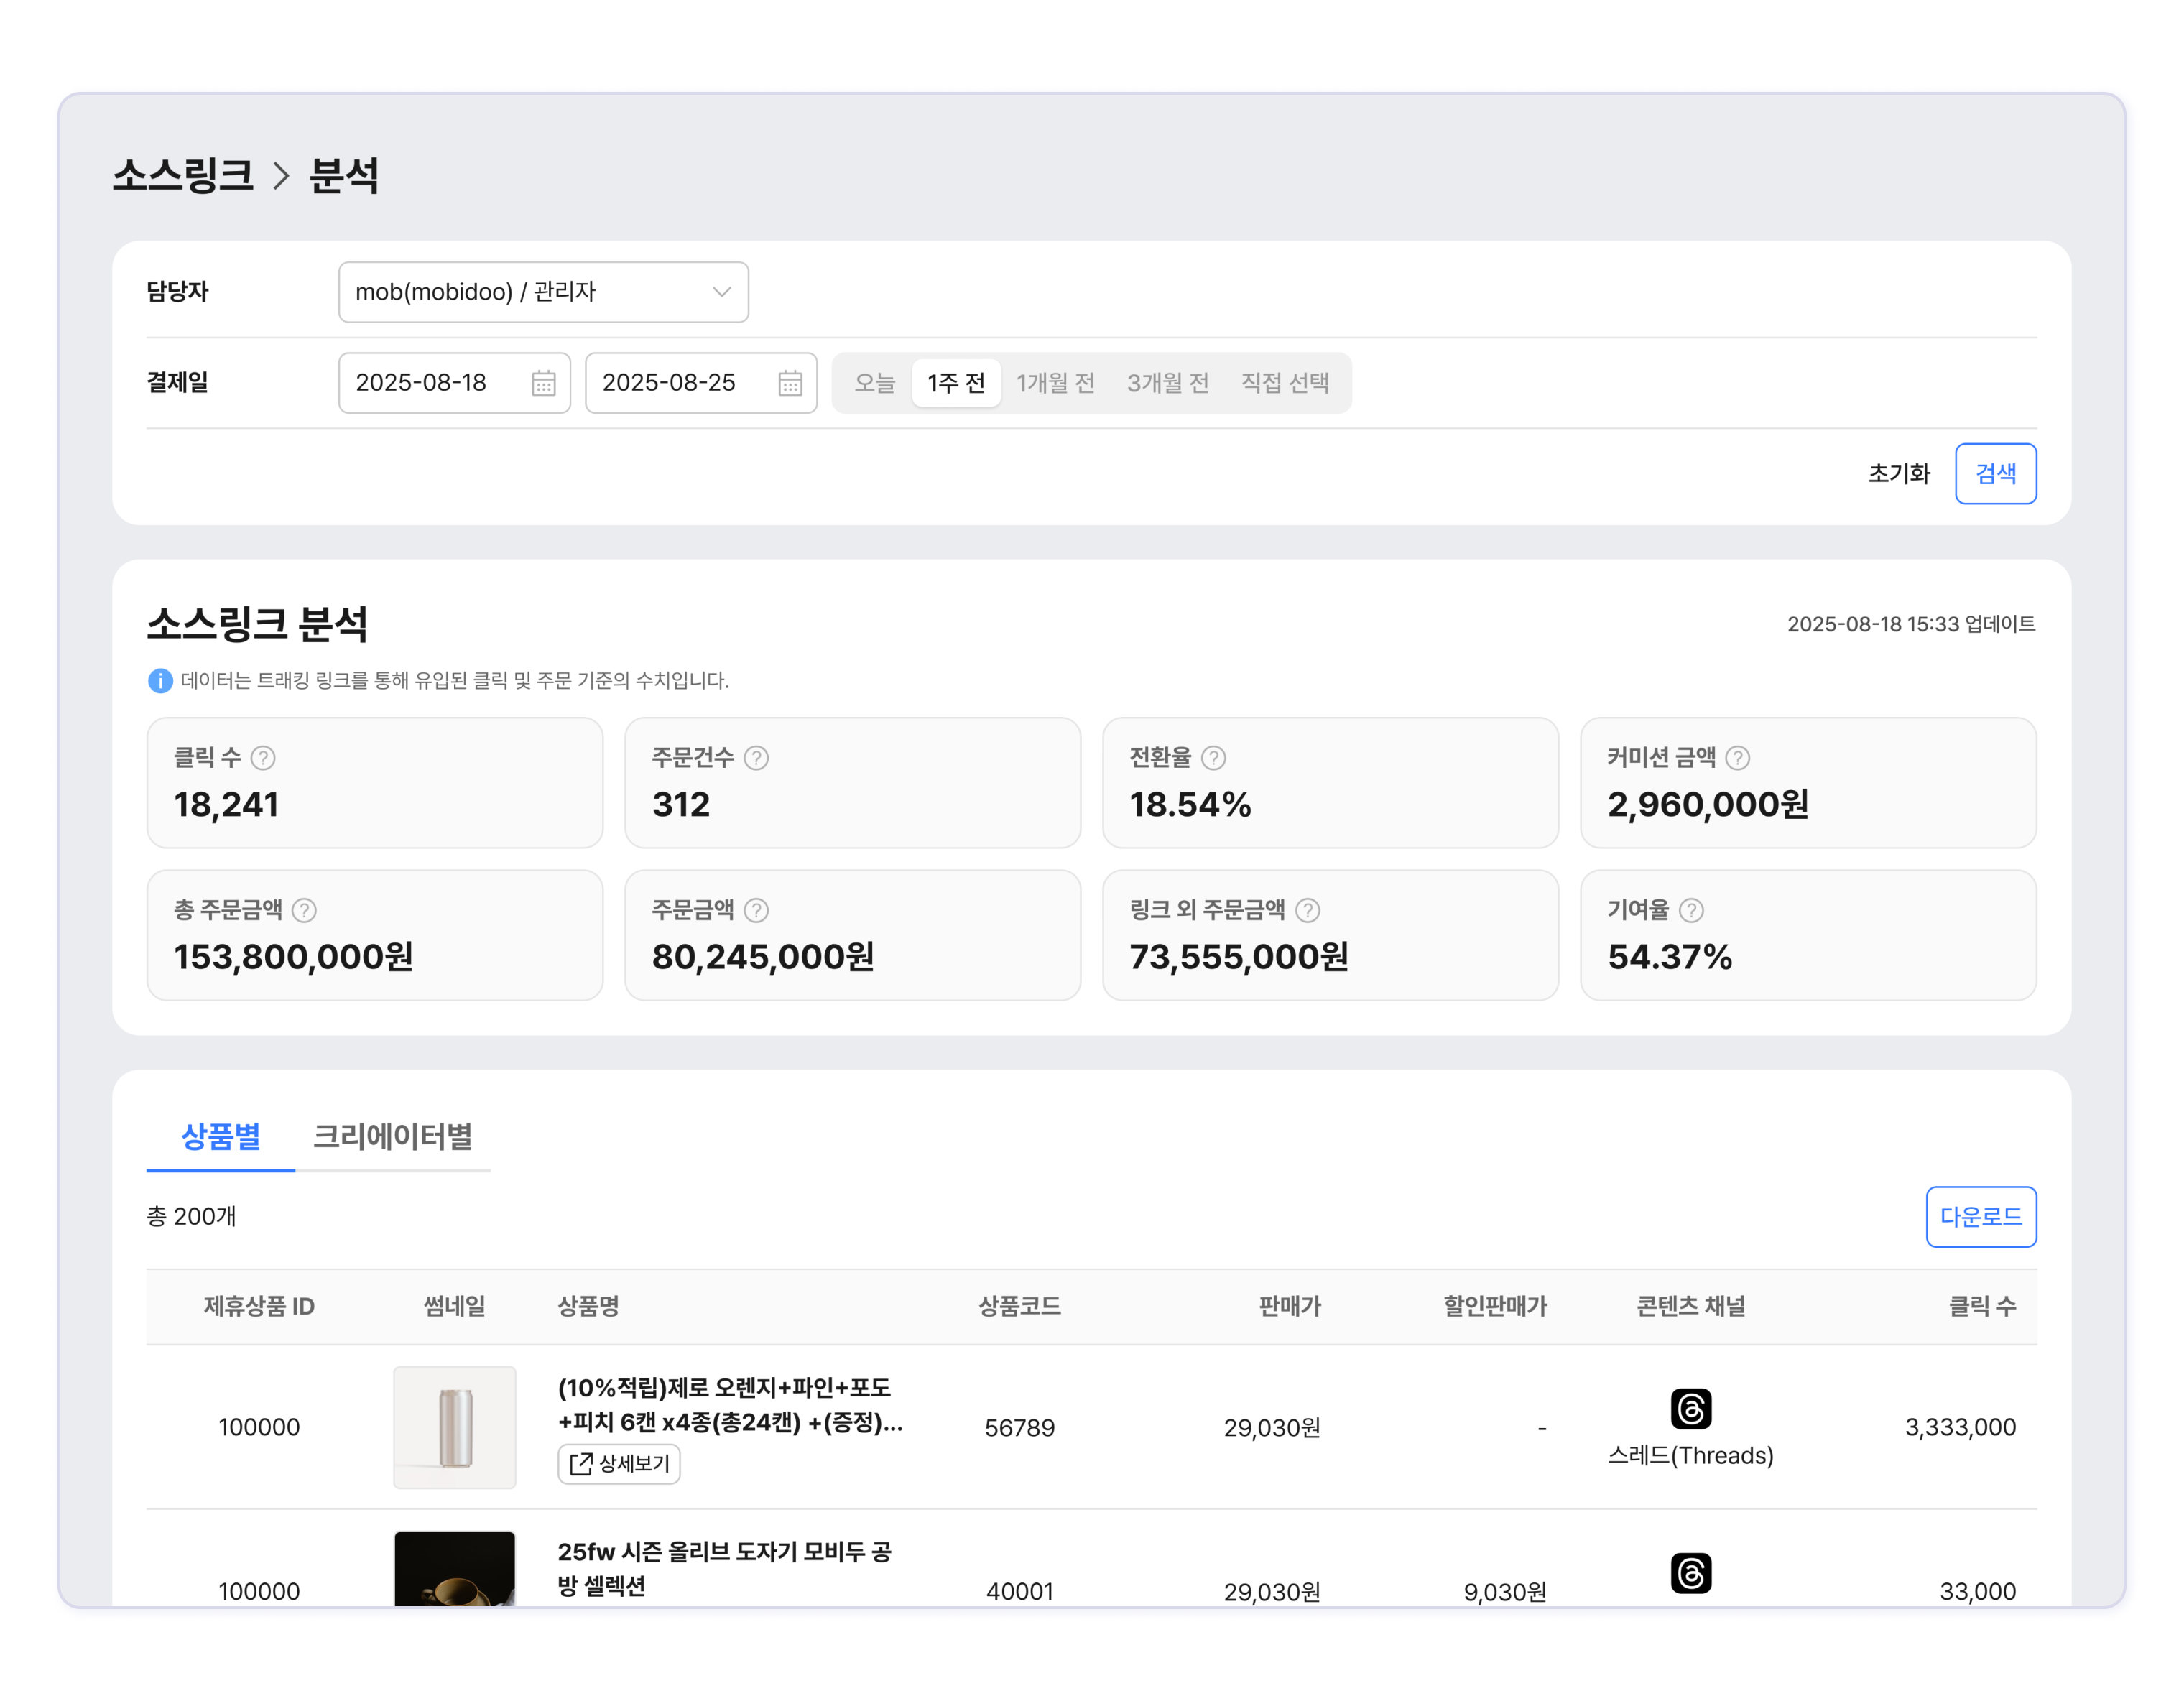Click help icon next to 기여율
The height and width of the screenshot is (1701, 2184).
point(1691,910)
